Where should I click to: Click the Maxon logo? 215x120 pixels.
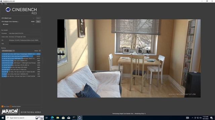tap(10, 111)
